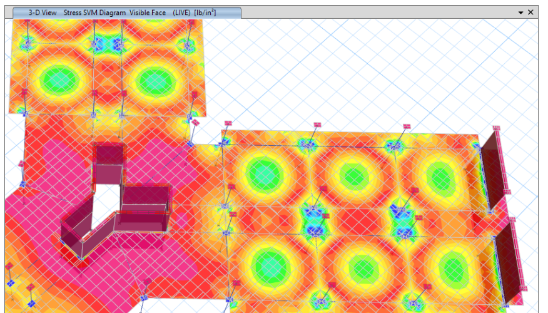Screen dimensions: 548x313
Task: Pick the blue column node at bottom-left corner
Action: click(x=11, y=284)
